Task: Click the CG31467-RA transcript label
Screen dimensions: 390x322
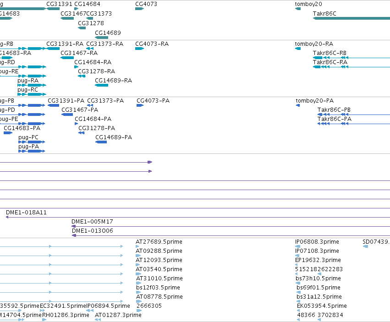Action: (79, 53)
